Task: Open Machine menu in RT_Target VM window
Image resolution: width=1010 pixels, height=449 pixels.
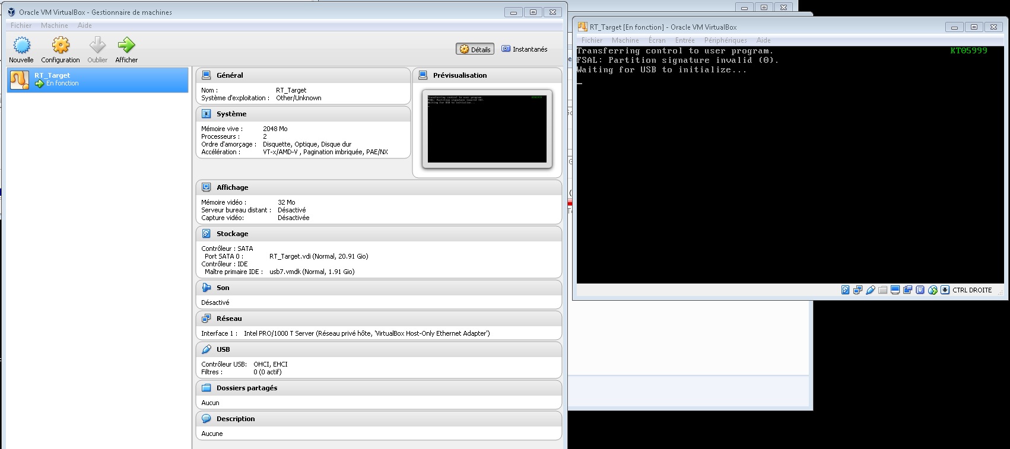Action: [625, 40]
